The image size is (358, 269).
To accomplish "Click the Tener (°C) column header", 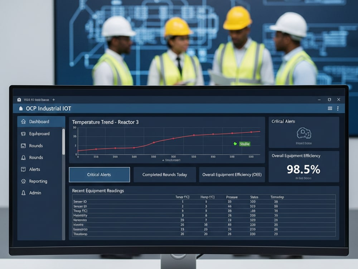I will (x=182, y=197).
